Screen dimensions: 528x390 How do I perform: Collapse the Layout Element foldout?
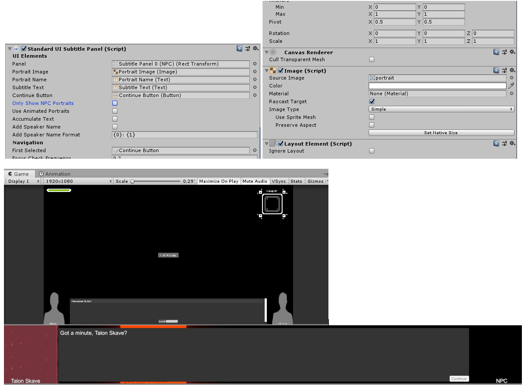coord(266,143)
